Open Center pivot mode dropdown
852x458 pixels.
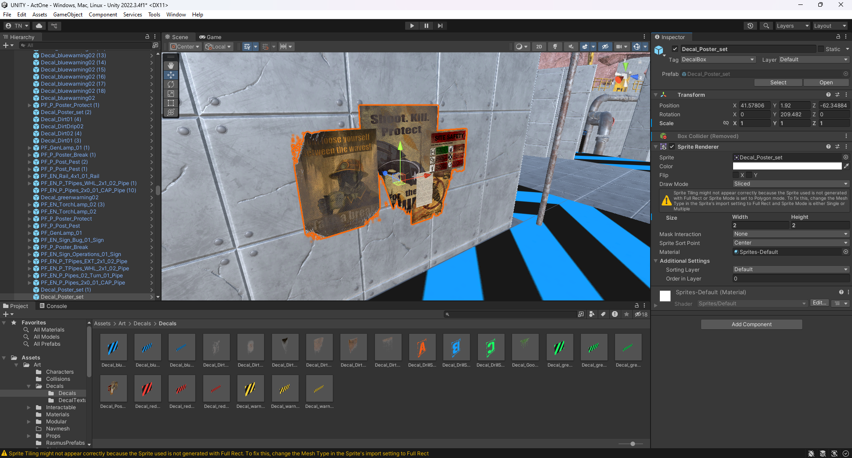point(185,47)
